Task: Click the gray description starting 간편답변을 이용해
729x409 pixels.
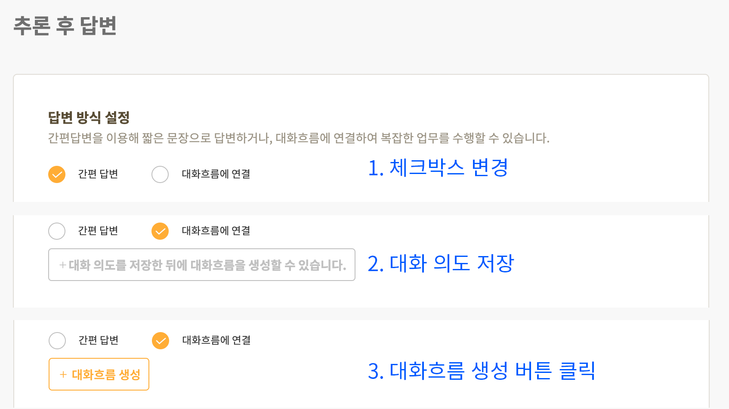Action: click(x=299, y=138)
